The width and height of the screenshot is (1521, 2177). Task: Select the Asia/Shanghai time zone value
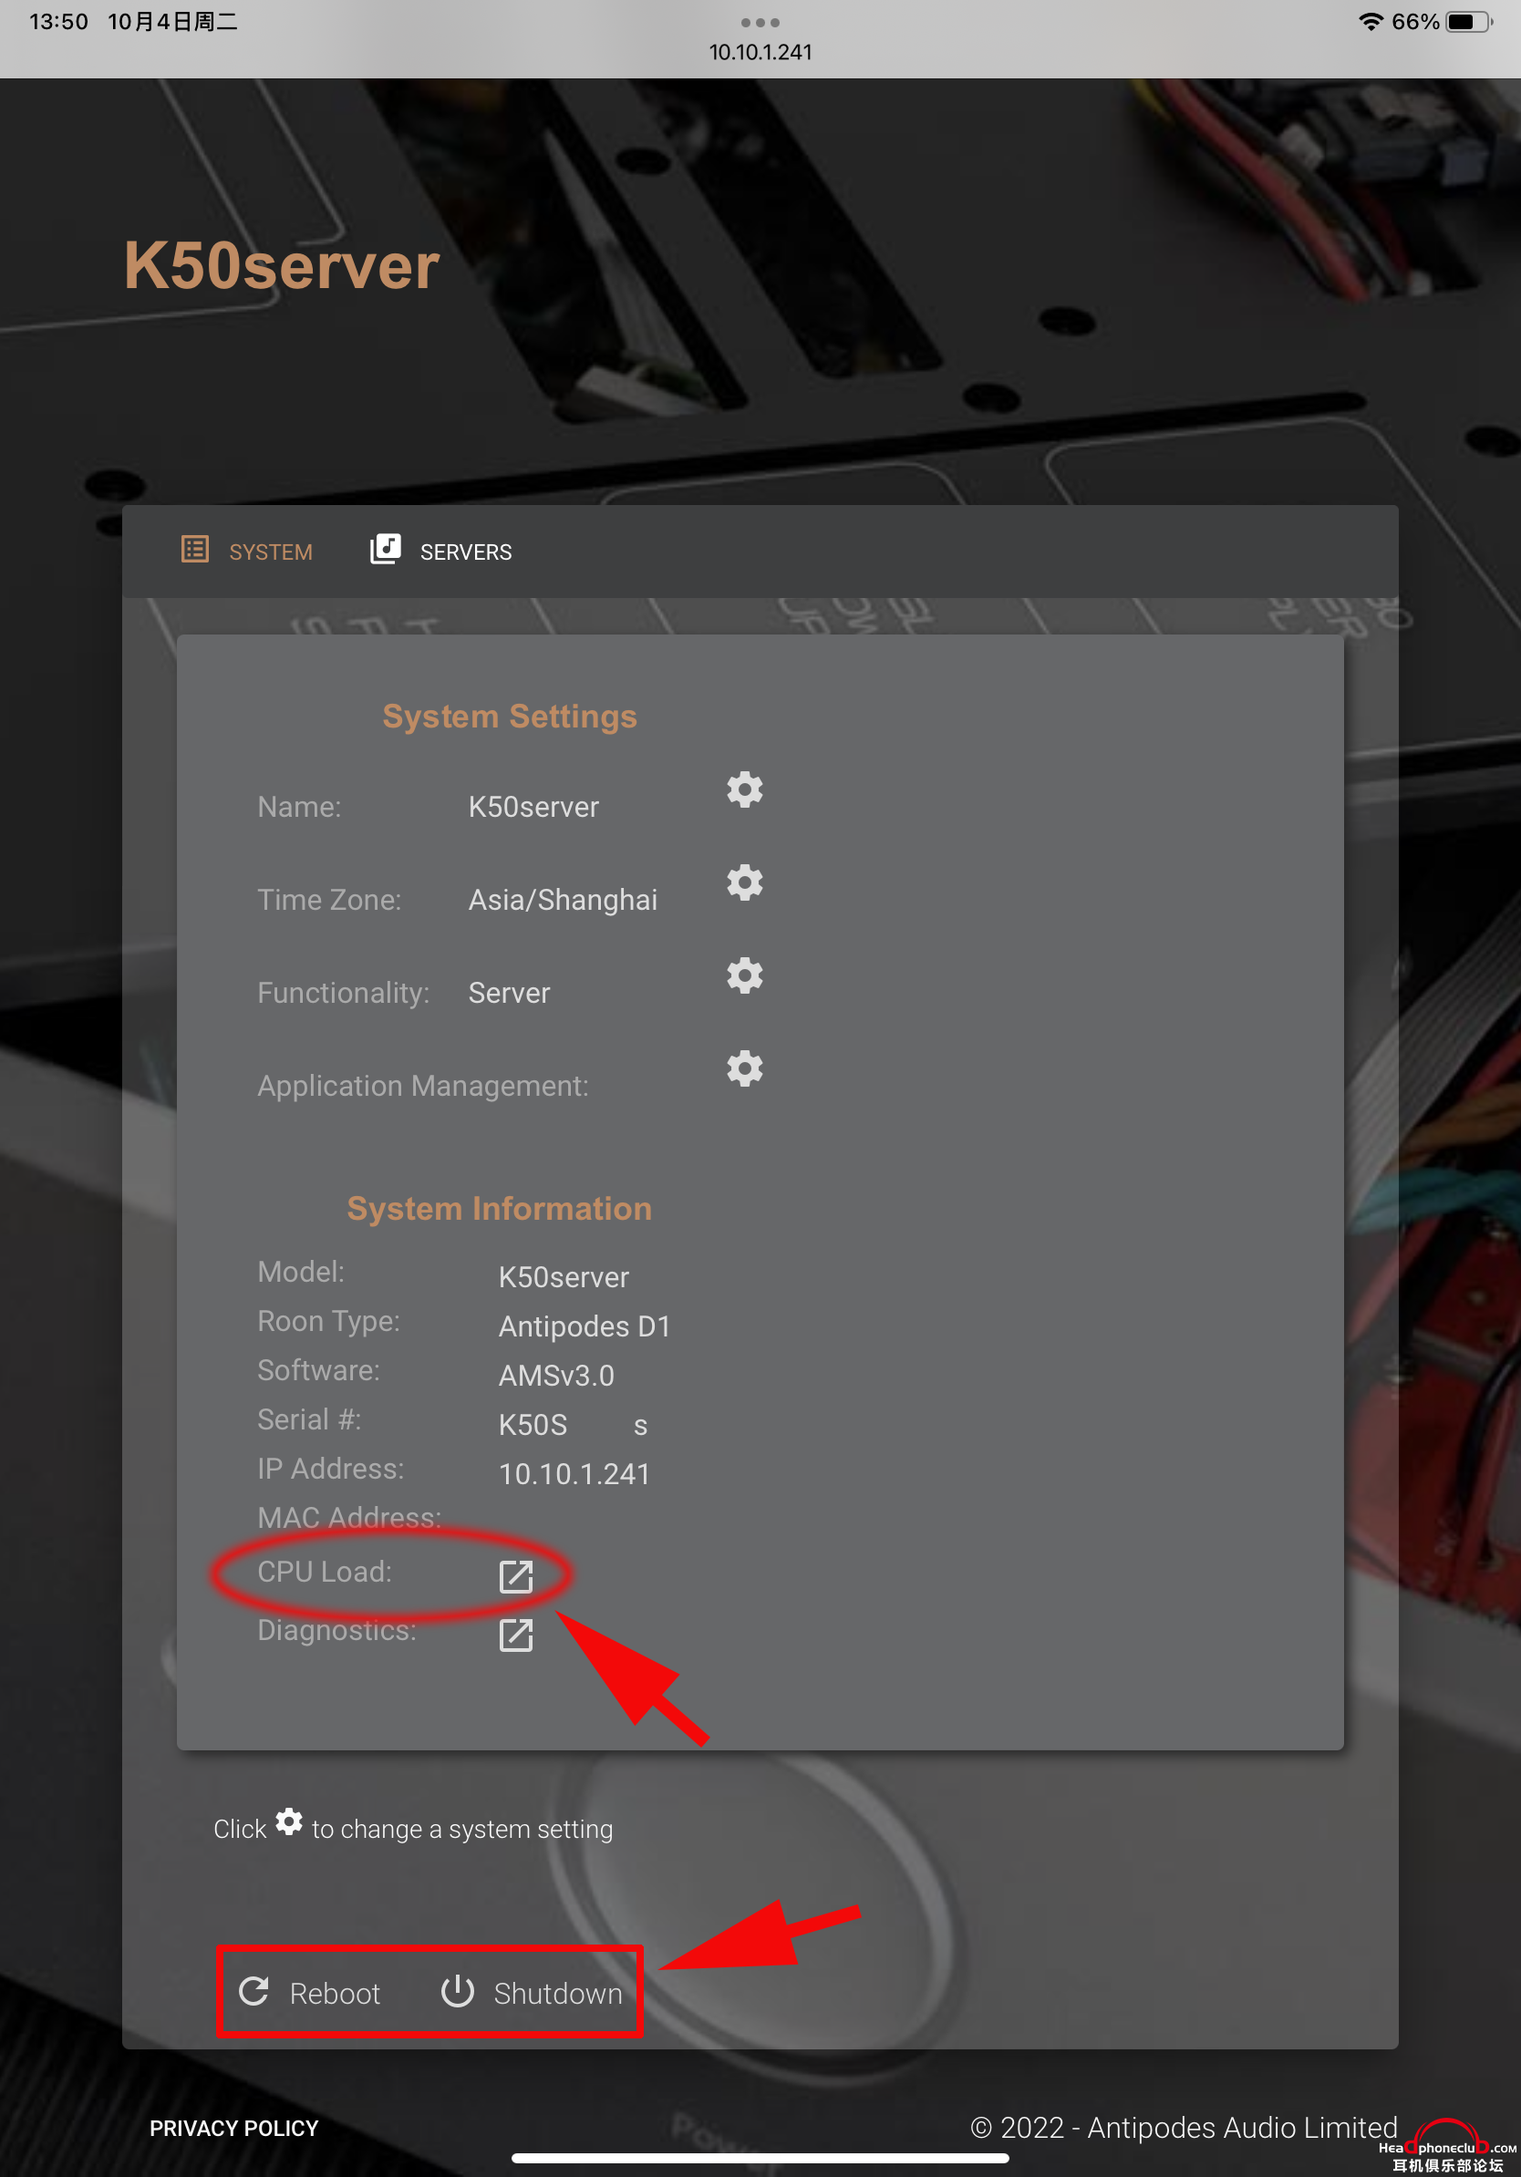564,900
